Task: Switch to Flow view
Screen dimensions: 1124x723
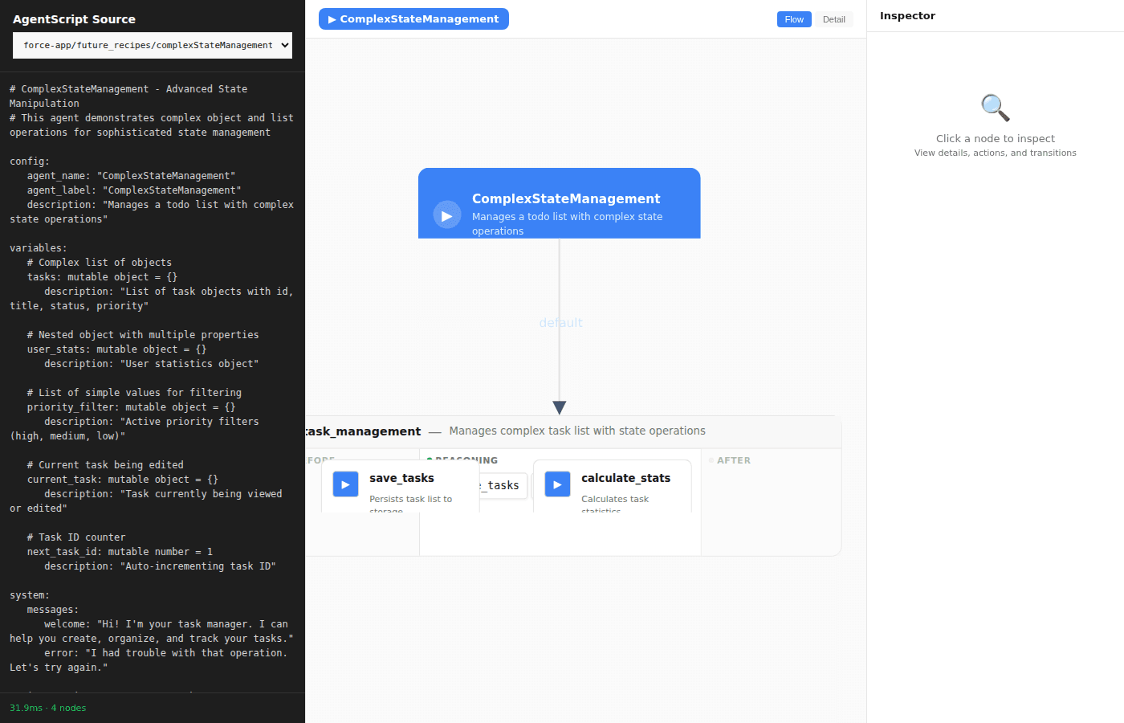Action: click(x=794, y=19)
